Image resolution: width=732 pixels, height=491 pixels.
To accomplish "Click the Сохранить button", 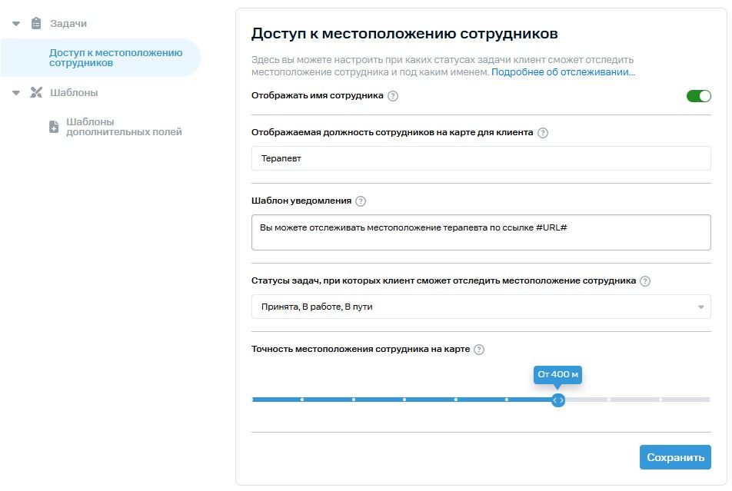I will [675, 457].
